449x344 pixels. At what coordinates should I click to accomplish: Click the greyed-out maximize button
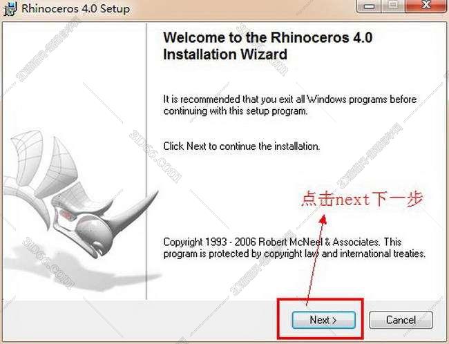(394, 6)
